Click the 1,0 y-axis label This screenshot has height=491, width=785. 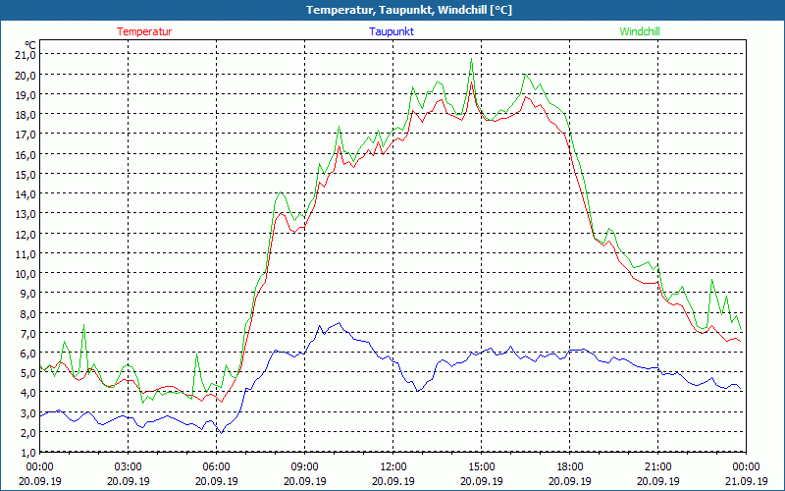pyautogui.click(x=28, y=452)
